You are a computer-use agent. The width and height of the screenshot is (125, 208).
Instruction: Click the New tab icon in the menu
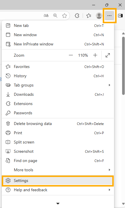(8, 25)
